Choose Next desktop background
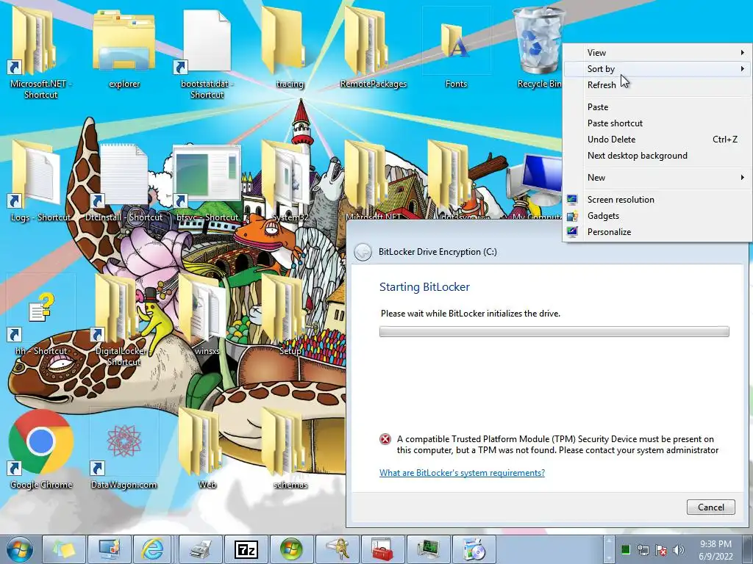753x564 pixels. click(657, 156)
